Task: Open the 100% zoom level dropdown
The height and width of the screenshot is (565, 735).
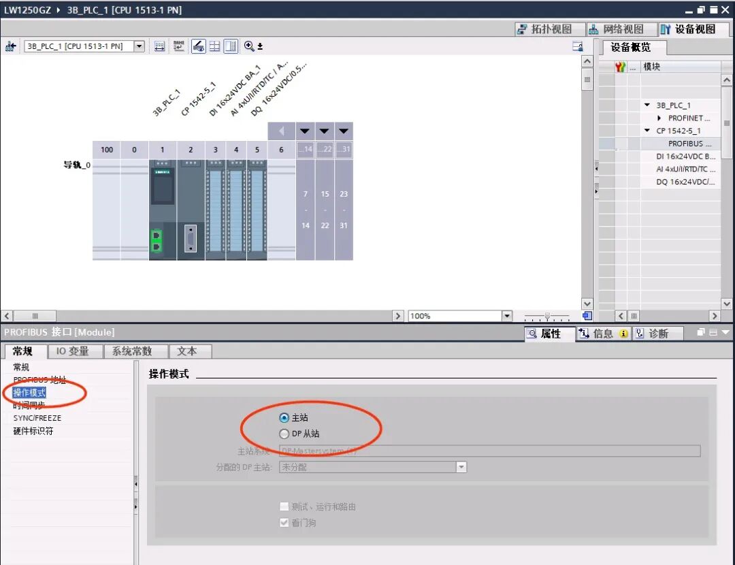Action: [x=507, y=316]
